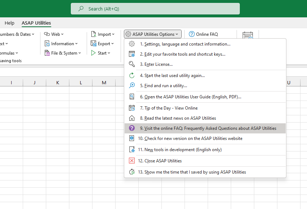The width and height of the screenshot is (307, 209).
Task: Open the ASAP Utilities User Guide PDF entry
Action: coord(205,97)
